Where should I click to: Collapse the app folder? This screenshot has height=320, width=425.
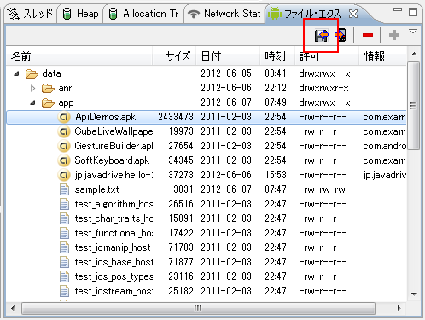(x=32, y=102)
